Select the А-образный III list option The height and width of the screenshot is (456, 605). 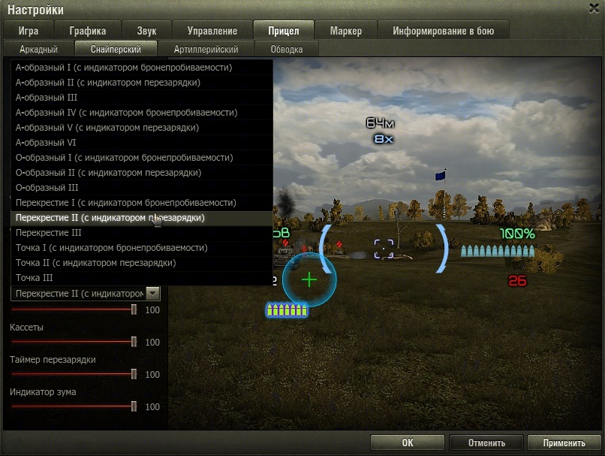click(142, 98)
